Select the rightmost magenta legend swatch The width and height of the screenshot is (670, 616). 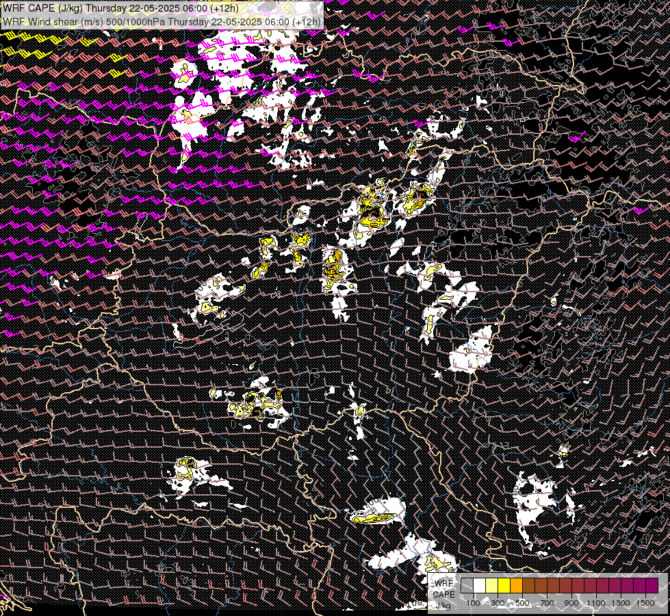tap(652, 585)
